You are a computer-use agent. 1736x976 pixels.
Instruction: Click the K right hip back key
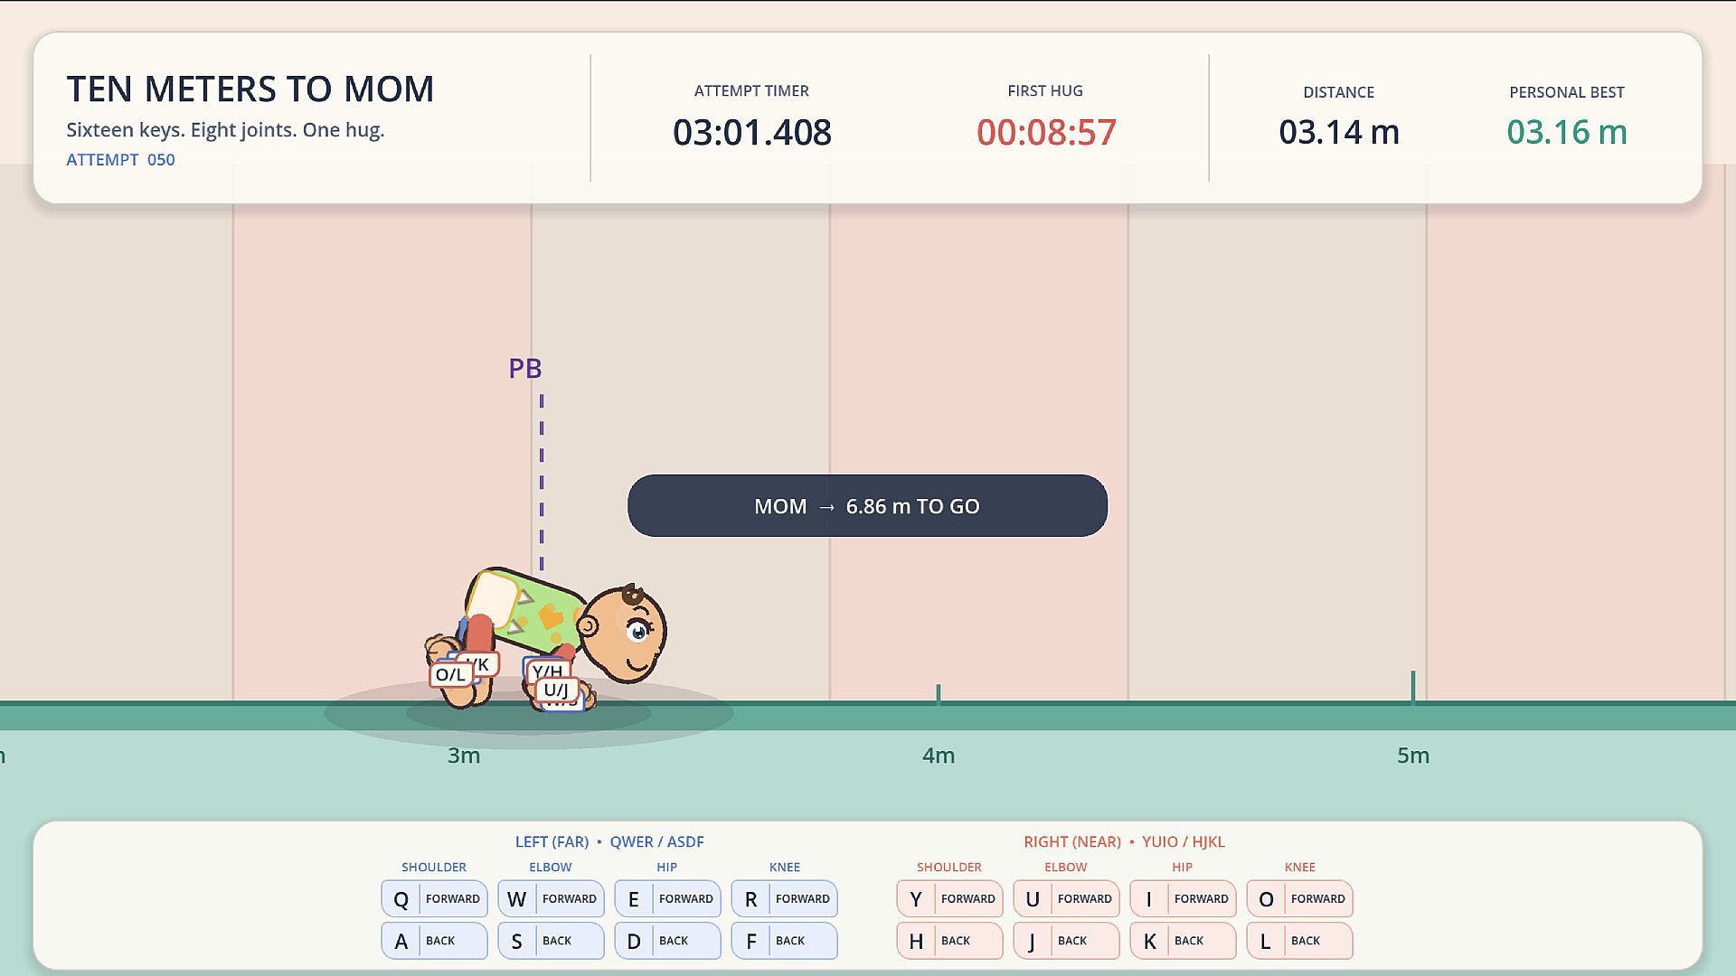(x=1183, y=940)
